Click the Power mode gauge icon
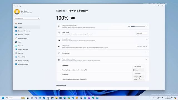This screenshot has width=178, height=100. [59, 33]
